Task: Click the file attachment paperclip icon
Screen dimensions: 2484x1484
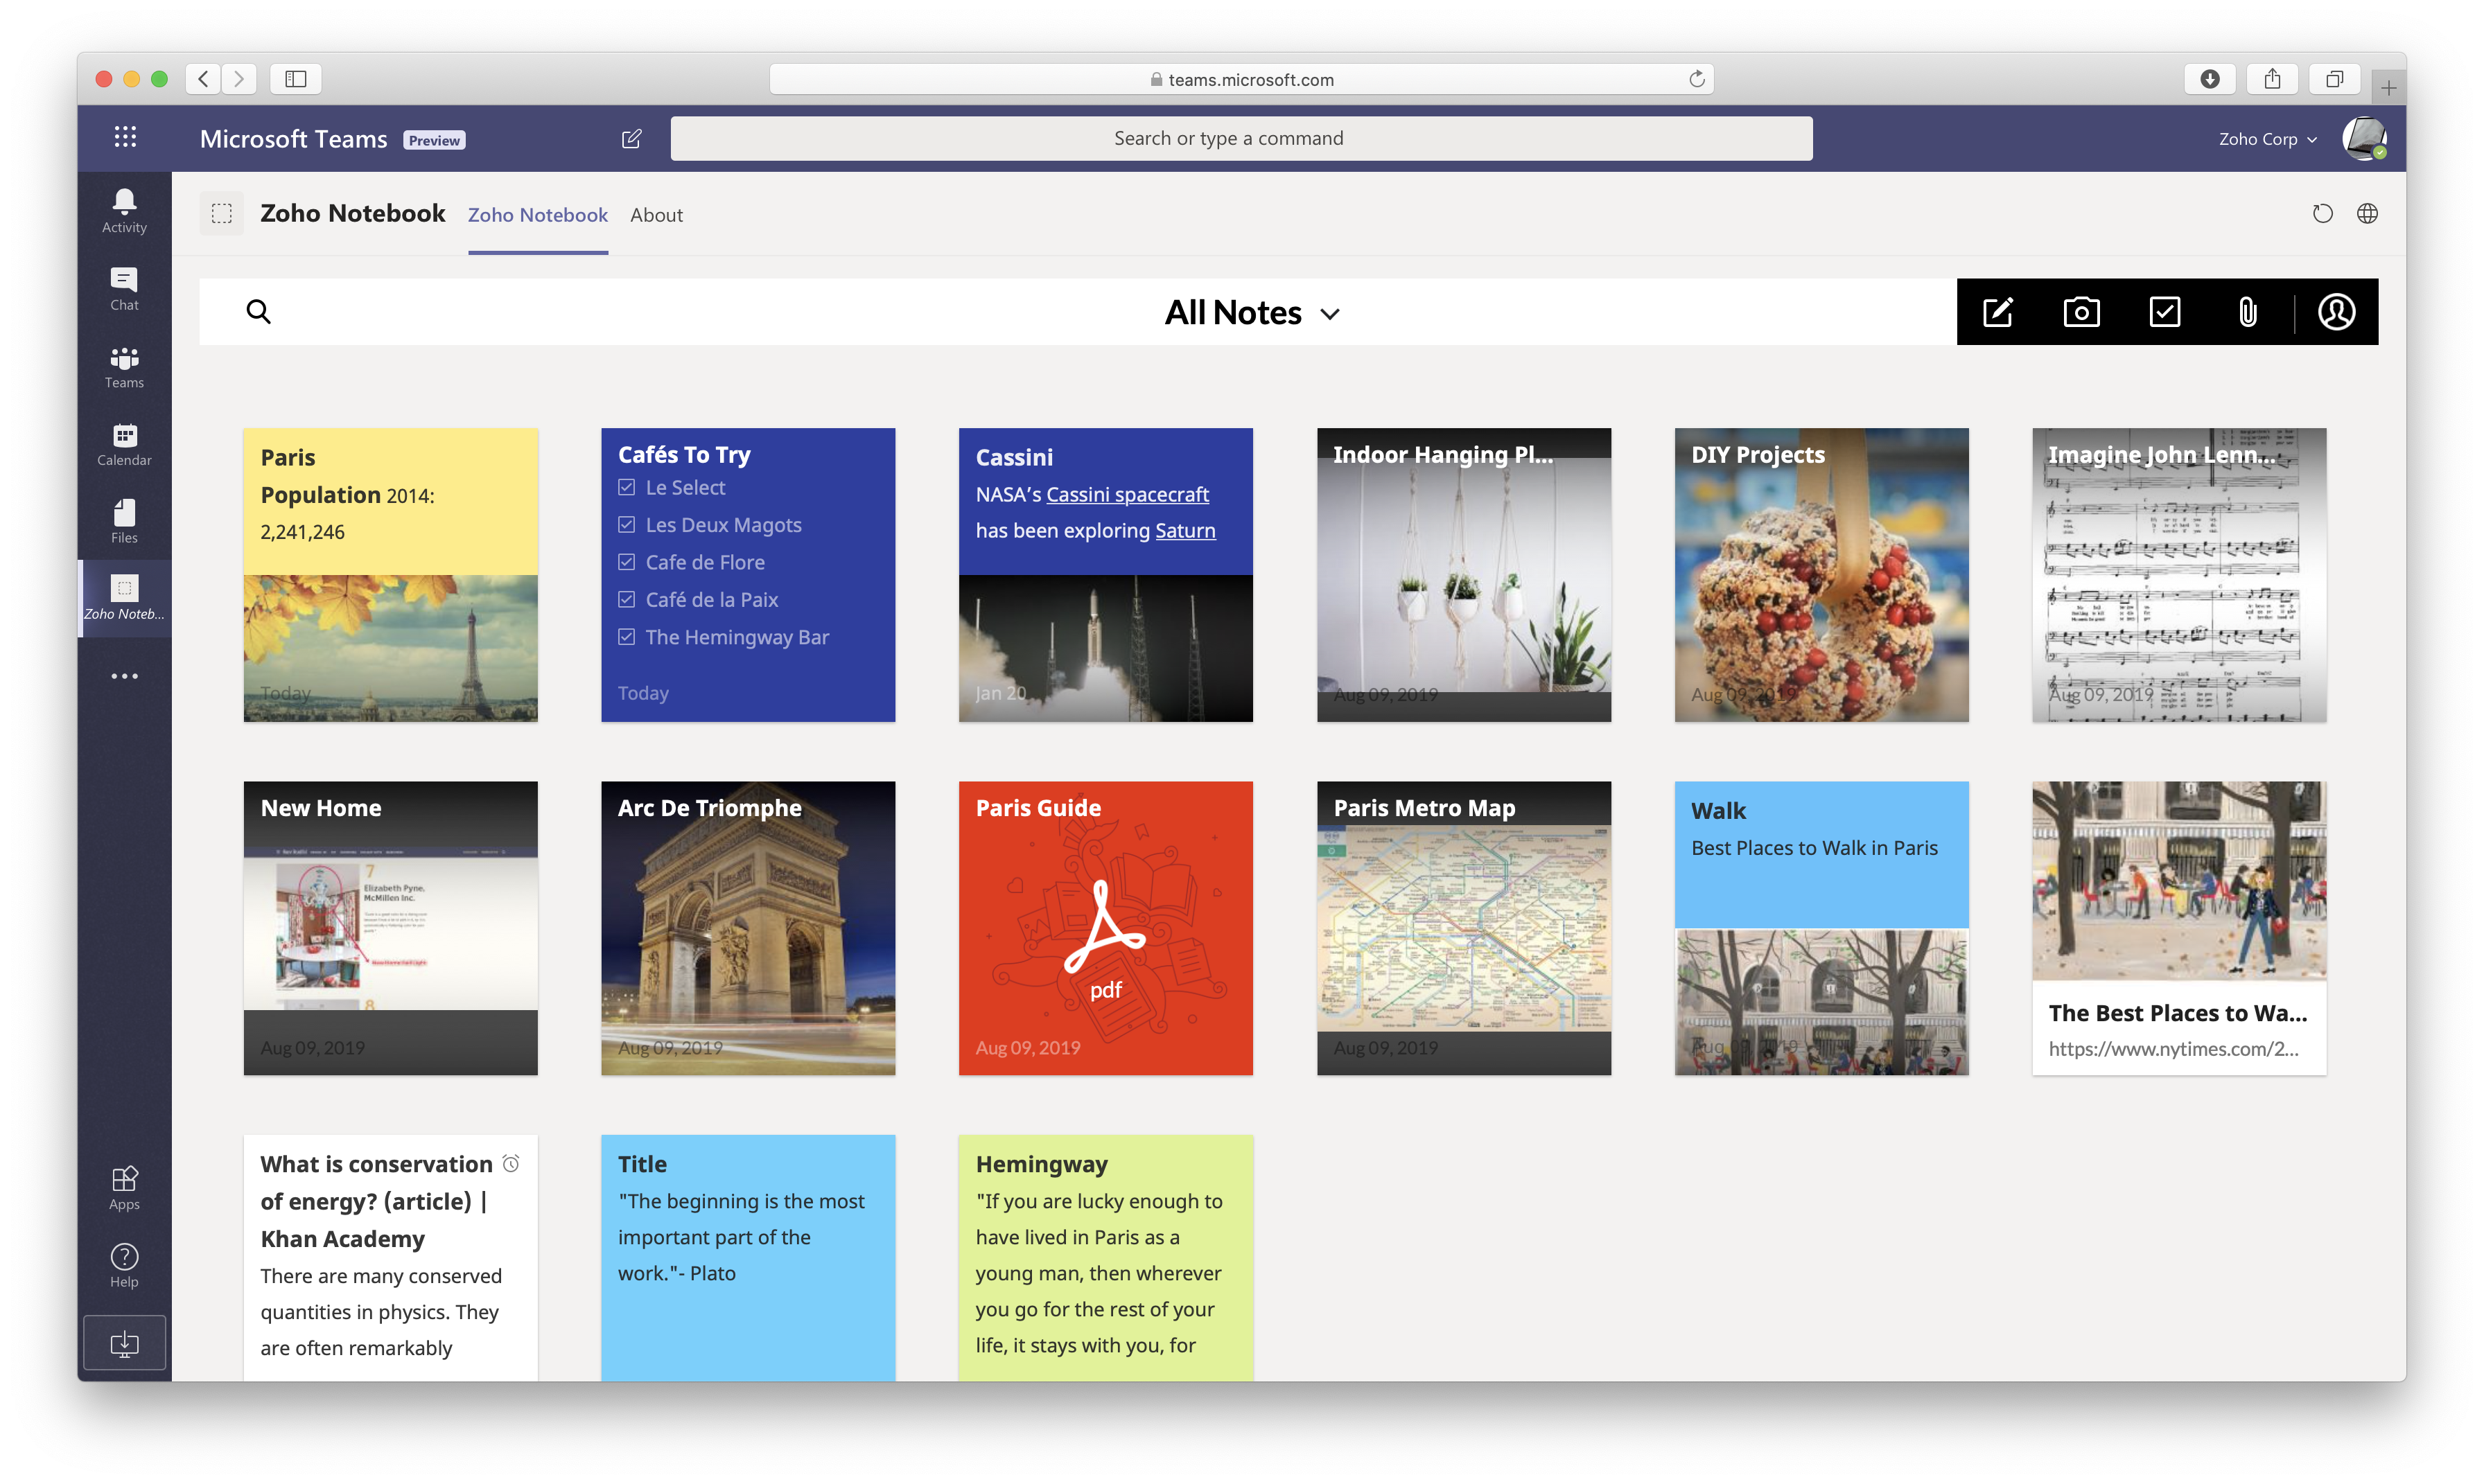Action: (x=2247, y=312)
